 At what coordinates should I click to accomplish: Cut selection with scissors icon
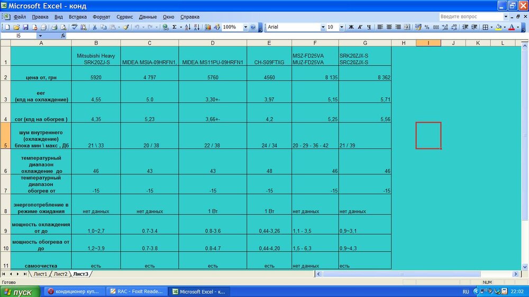pos(95,27)
